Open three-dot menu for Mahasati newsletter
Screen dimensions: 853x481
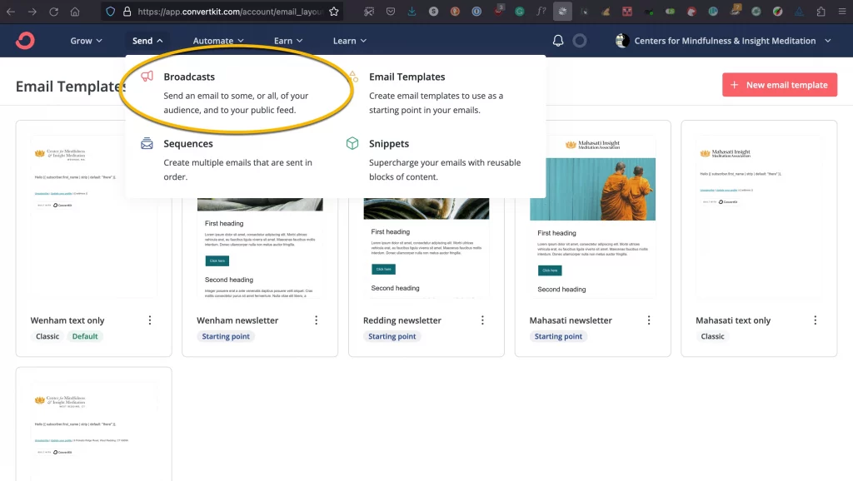pos(649,320)
